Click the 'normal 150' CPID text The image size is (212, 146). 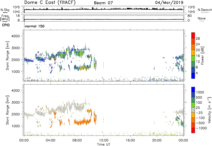pyautogui.click(x=35, y=26)
